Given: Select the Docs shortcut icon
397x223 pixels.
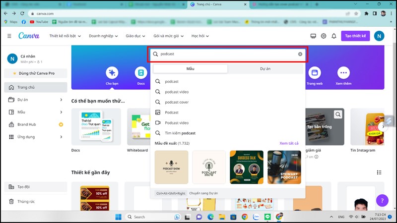Looking at the screenshot, I should click(x=141, y=73).
